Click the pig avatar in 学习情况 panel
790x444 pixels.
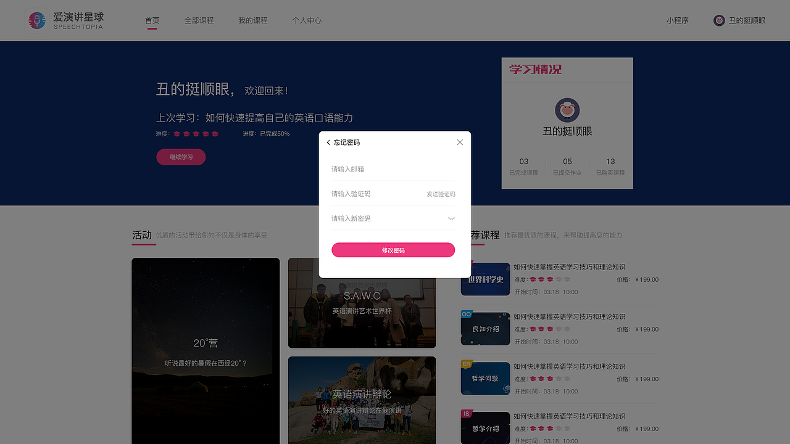[567, 111]
